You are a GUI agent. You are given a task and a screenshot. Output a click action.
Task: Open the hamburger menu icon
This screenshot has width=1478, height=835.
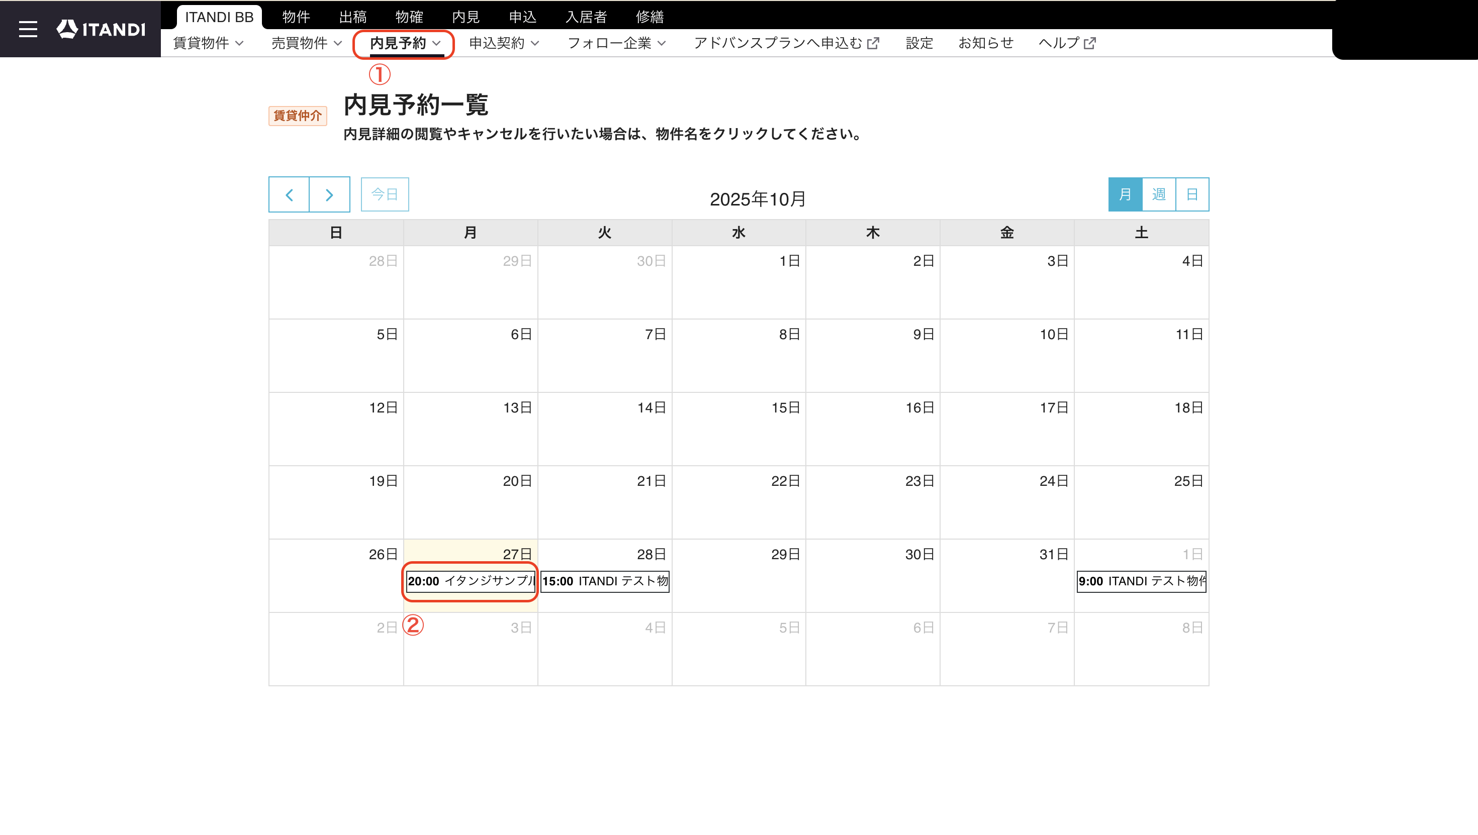click(28, 29)
